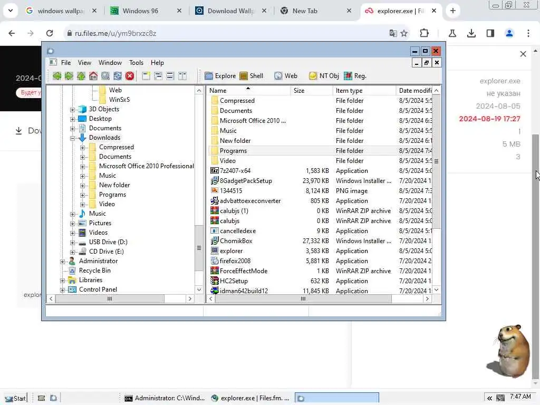Click the file list vertical scrollbar thumb
Image resolution: width=540 pixels, height=405 pixels.
[436, 162]
